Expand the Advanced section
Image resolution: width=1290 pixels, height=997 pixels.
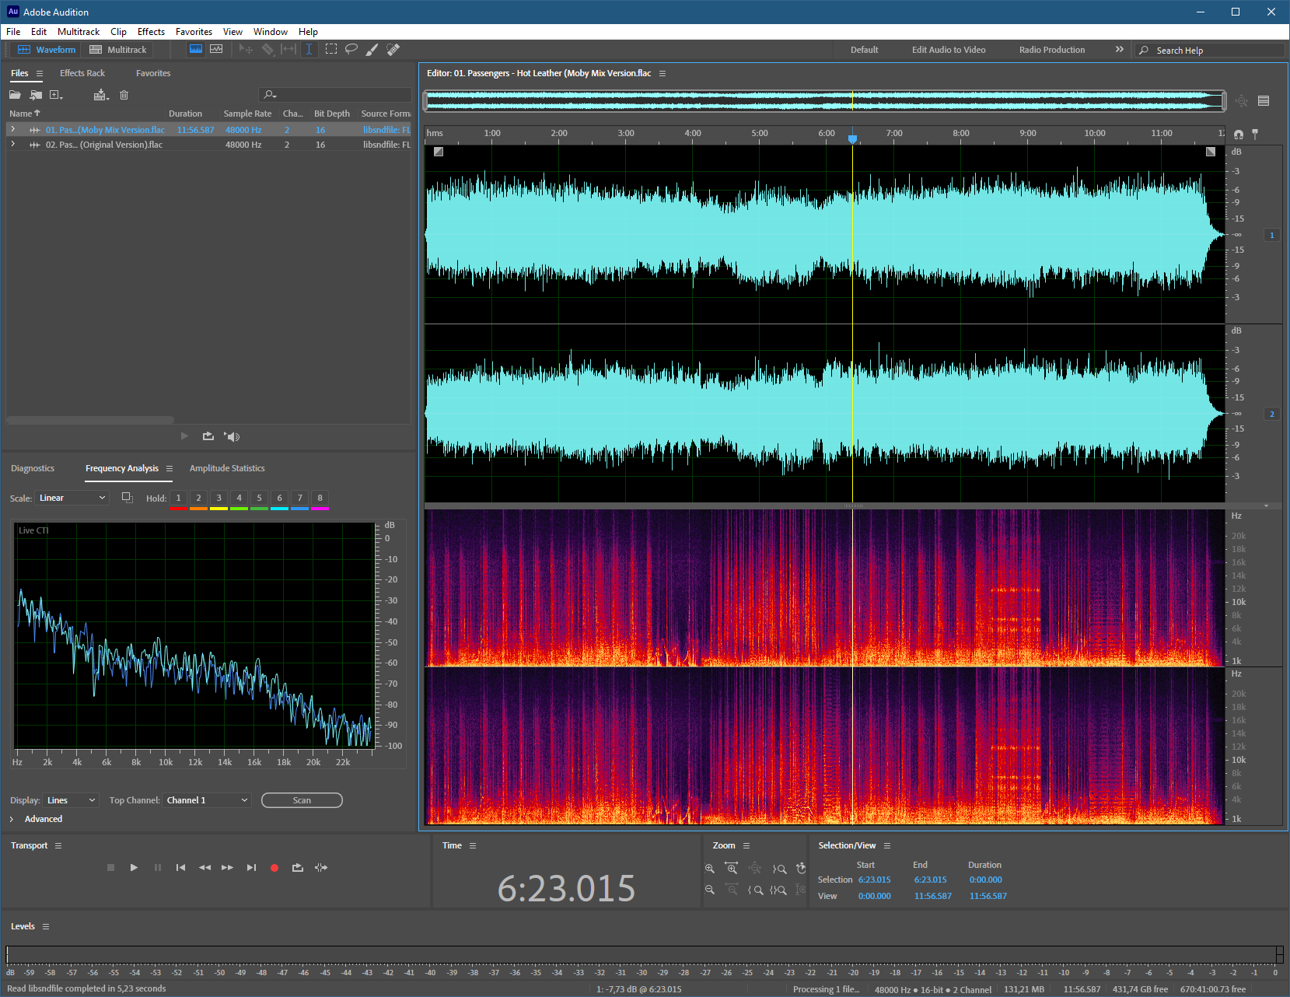pos(12,819)
